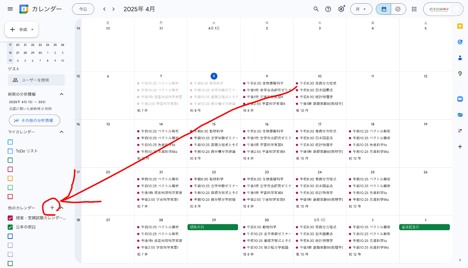468x268 pixels.
Task: Switch to the Tasks view with the checkmark icon
Action: pos(398,9)
